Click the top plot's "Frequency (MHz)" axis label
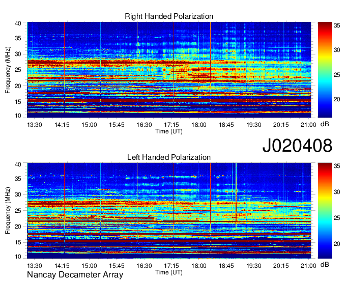 click(x=8, y=70)
